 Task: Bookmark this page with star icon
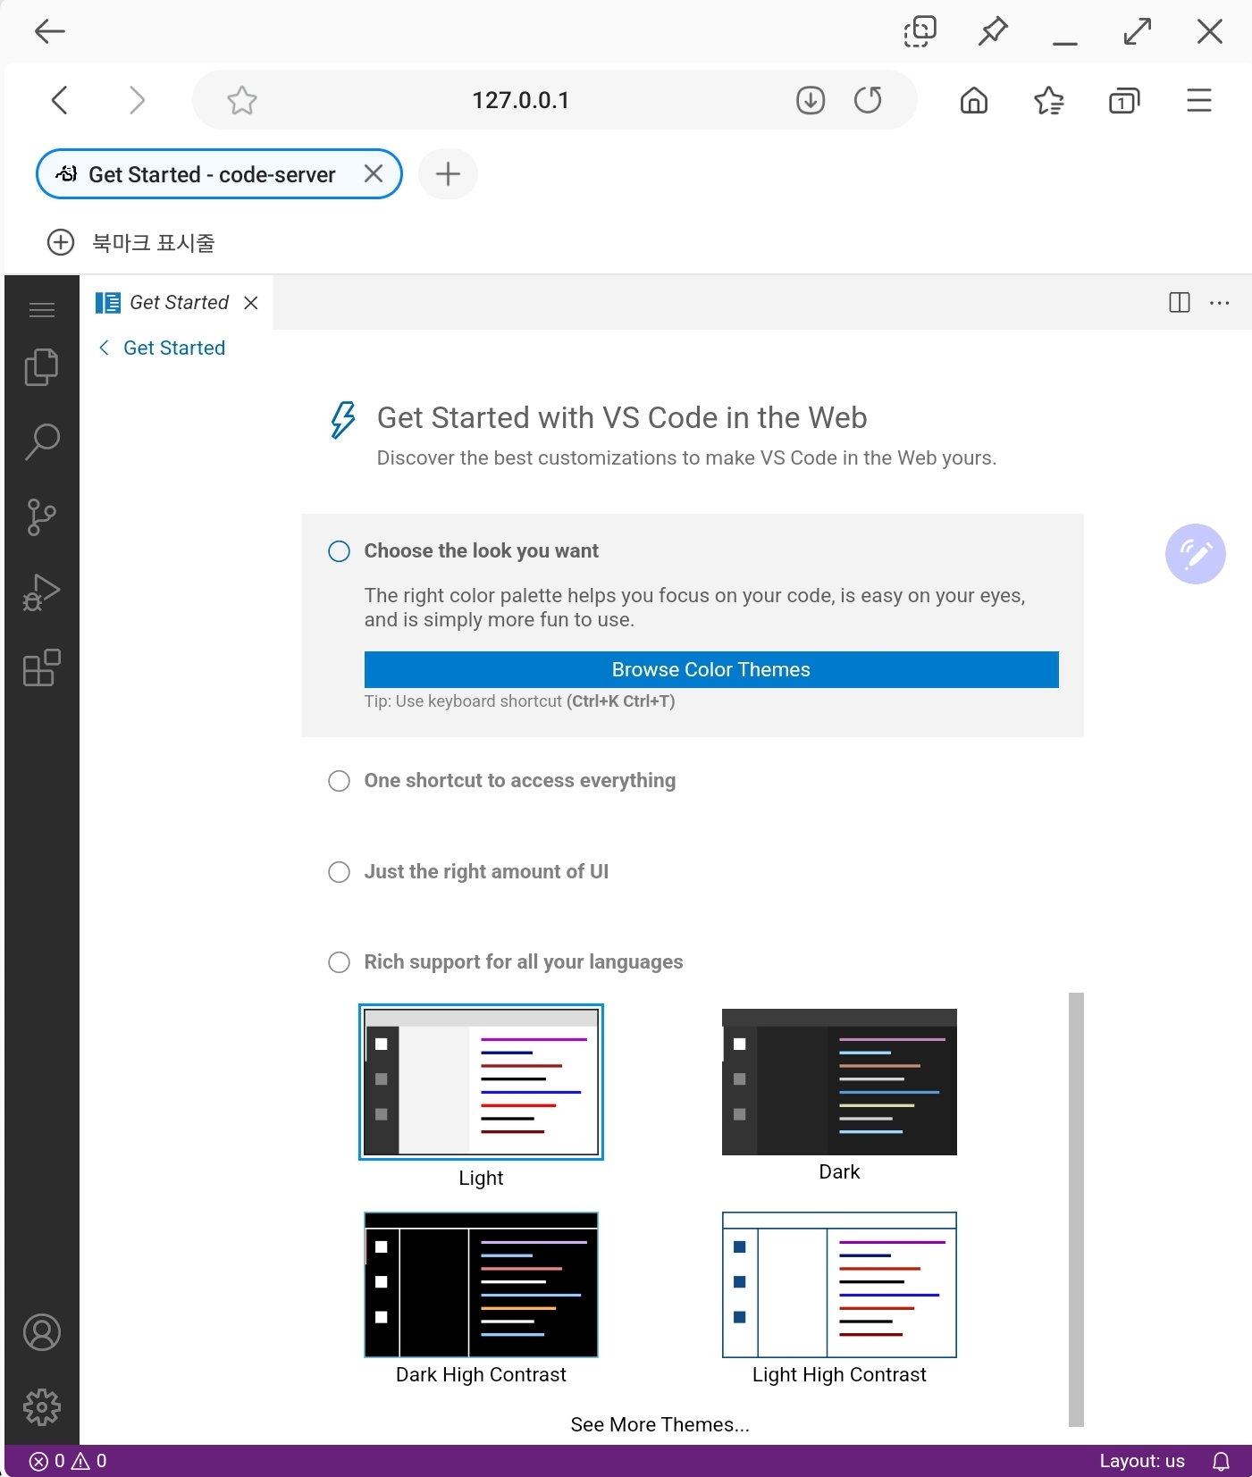click(242, 100)
